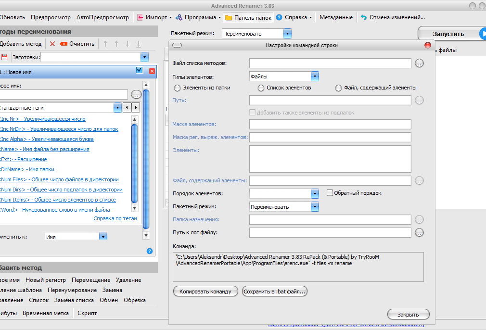This screenshot has height=330, width=486.
Task: Open the Справка по тегам link
Action: (x=115, y=218)
